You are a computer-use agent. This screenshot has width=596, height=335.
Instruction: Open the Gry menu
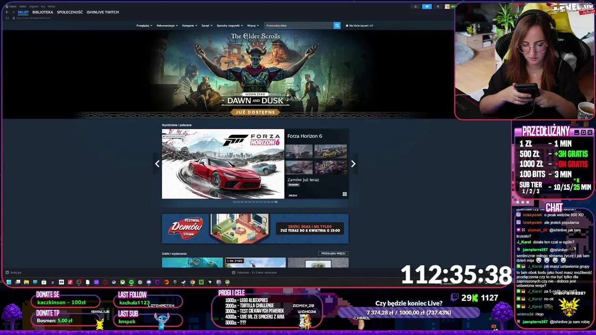click(x=43, y=7)
